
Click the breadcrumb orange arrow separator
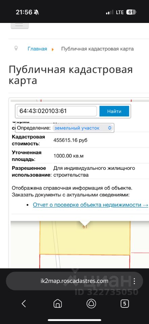(53, 49)
